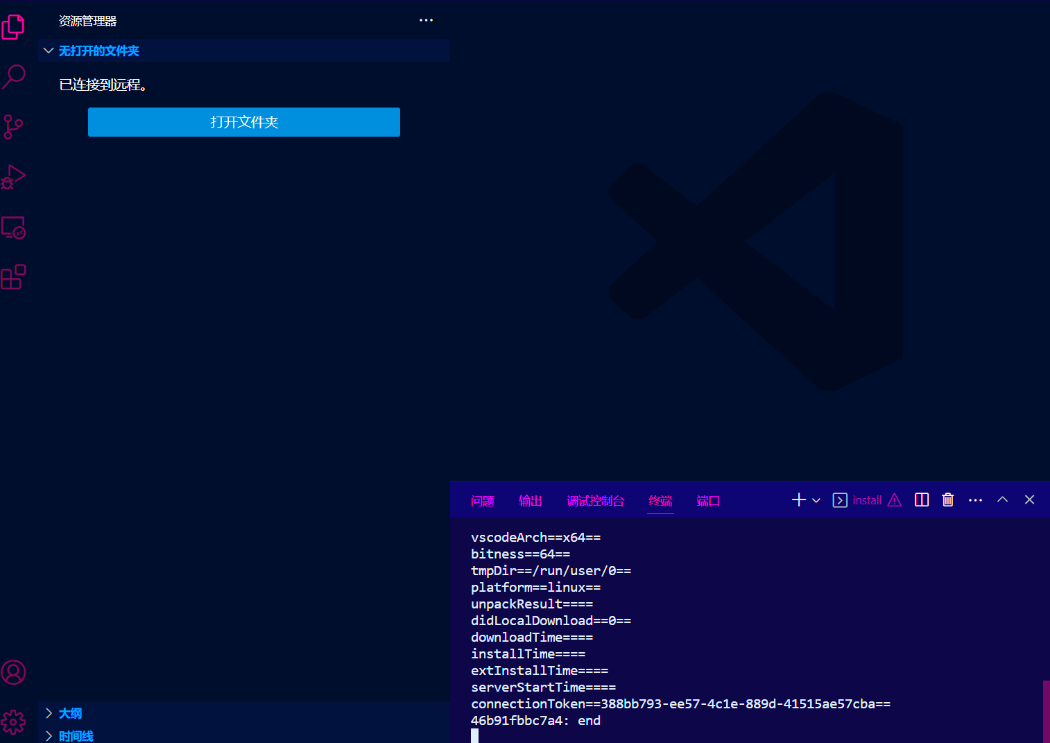Image resolution: width=1050 pixels, height=743 pixels.
Task: Click '46b91fbbc7a4: end' terminal line
Action: [x=535, y=721]
